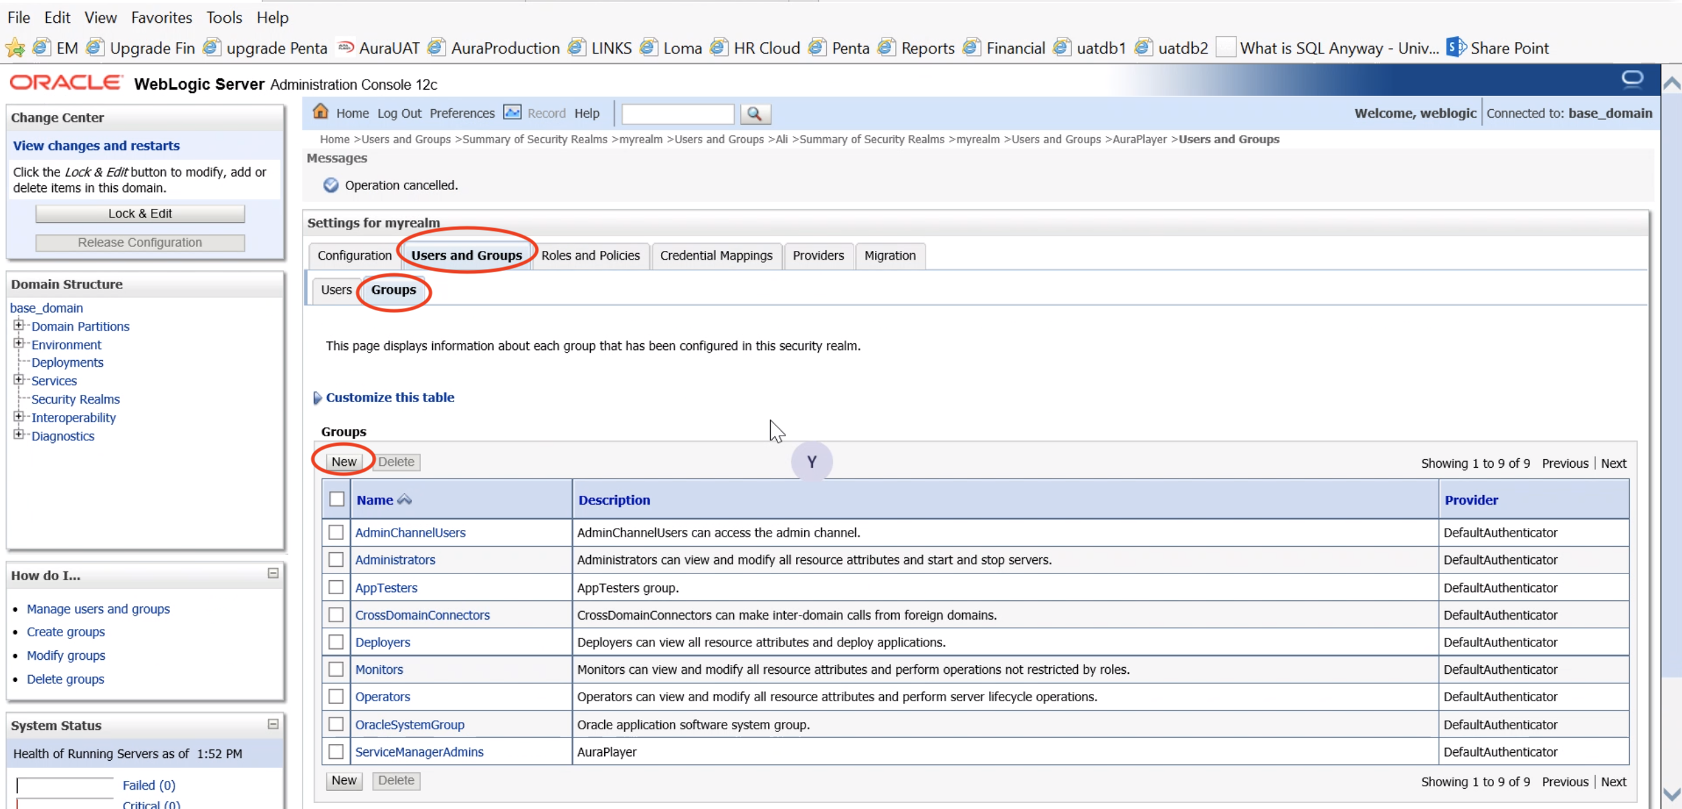Open the Favorites menu
Viewport: 1682px width, 809px height.
pyautogui.click(x=161, y=17)
